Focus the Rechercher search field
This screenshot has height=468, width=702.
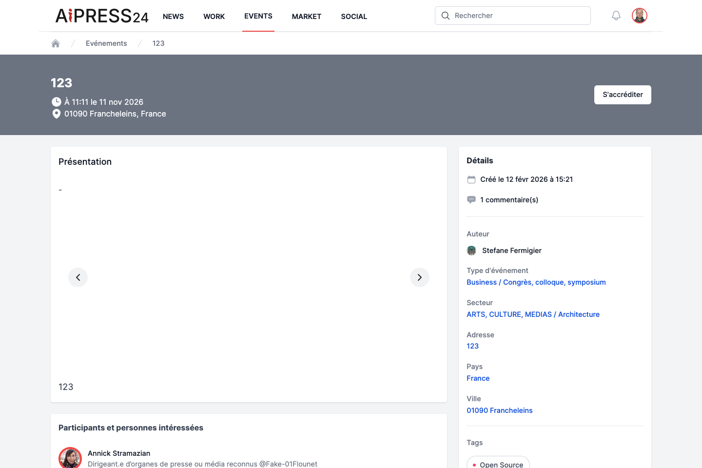pos(513,16)
